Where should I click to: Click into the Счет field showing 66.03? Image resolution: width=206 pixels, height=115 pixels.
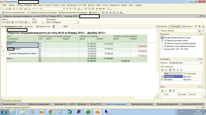37,22
